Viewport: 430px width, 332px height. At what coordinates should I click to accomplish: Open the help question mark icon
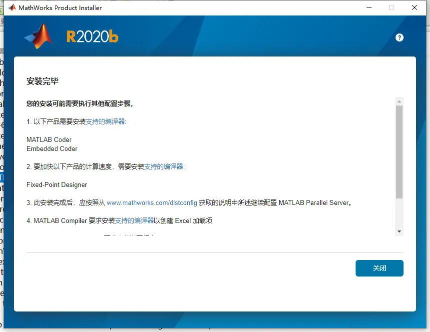[400, 37]
